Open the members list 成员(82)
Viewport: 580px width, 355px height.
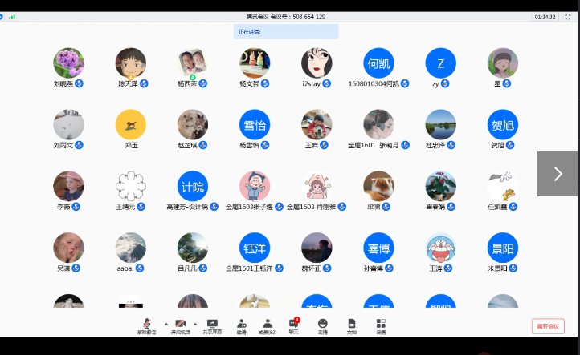[x=268, y=325]
